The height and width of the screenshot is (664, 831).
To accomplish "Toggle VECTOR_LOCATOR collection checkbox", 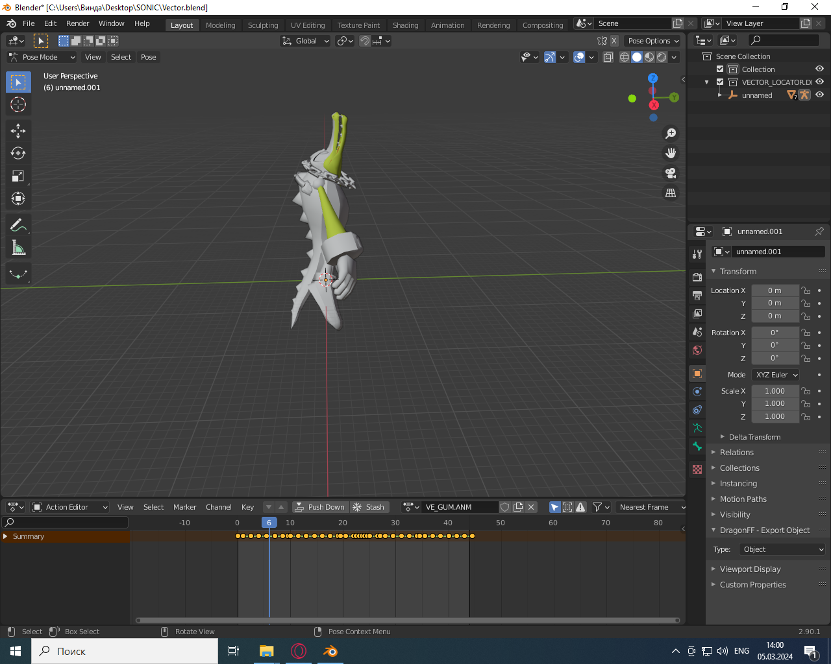I will coord(720,82).
